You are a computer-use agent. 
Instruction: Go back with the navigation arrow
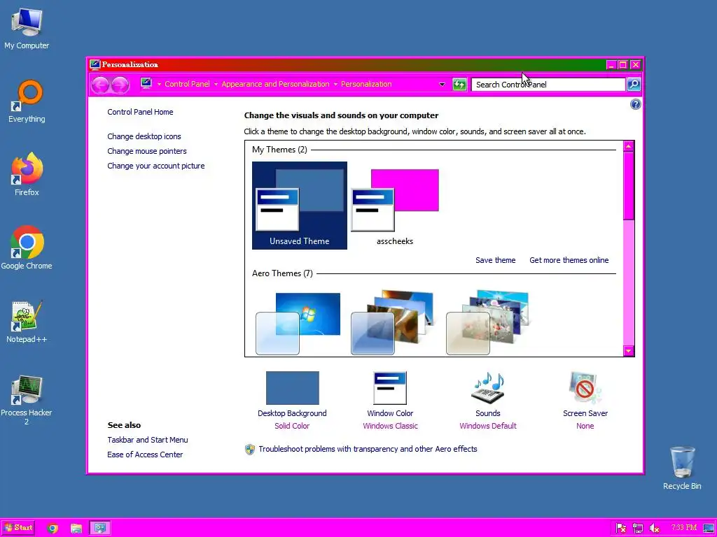(100, 85)
